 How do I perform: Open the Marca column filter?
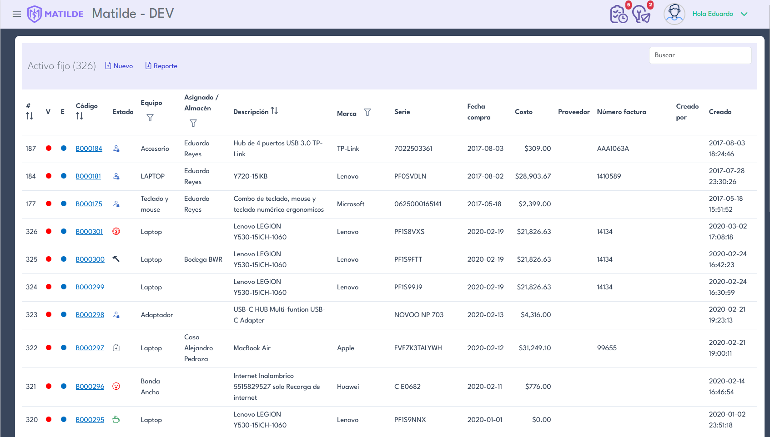[367, 112]
